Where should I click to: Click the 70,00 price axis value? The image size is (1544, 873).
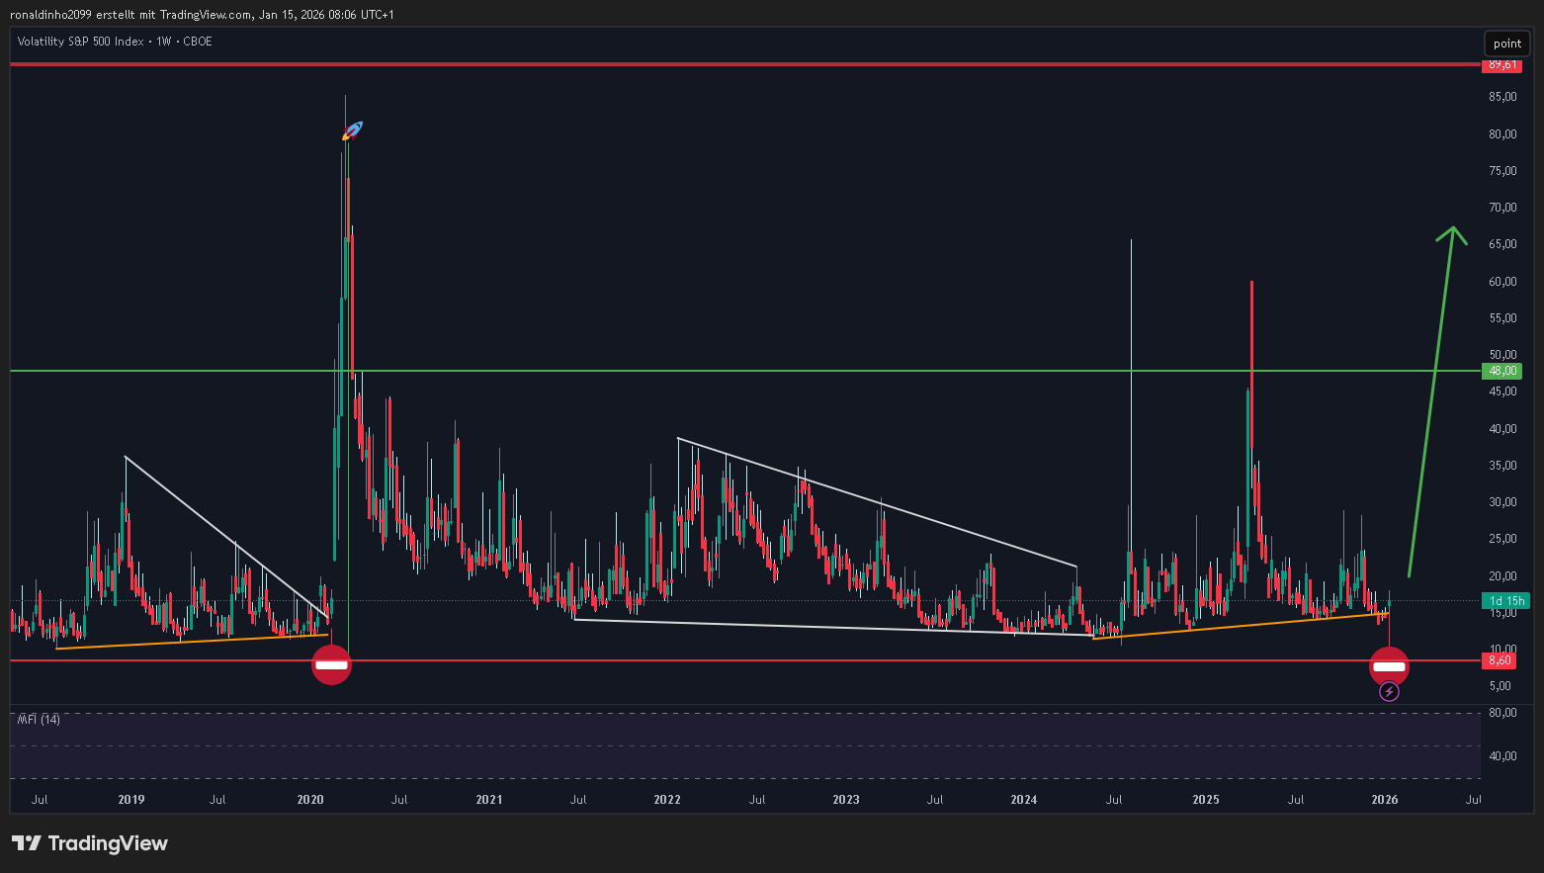coord(1502,208)
